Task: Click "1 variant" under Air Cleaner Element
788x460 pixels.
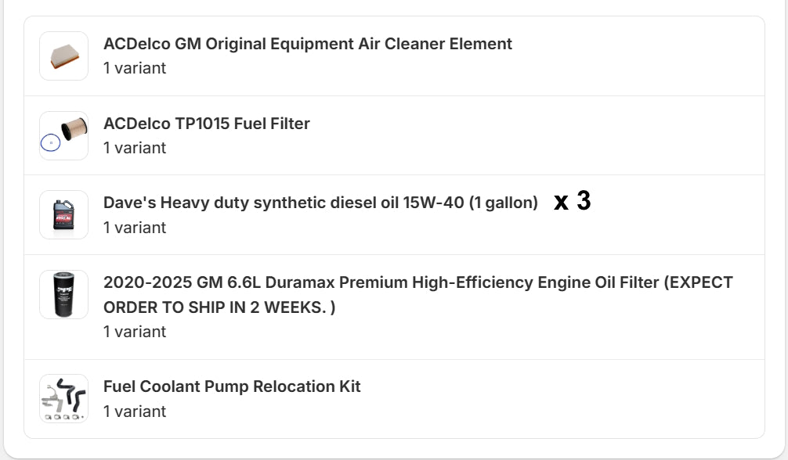Action: point(135,68)
